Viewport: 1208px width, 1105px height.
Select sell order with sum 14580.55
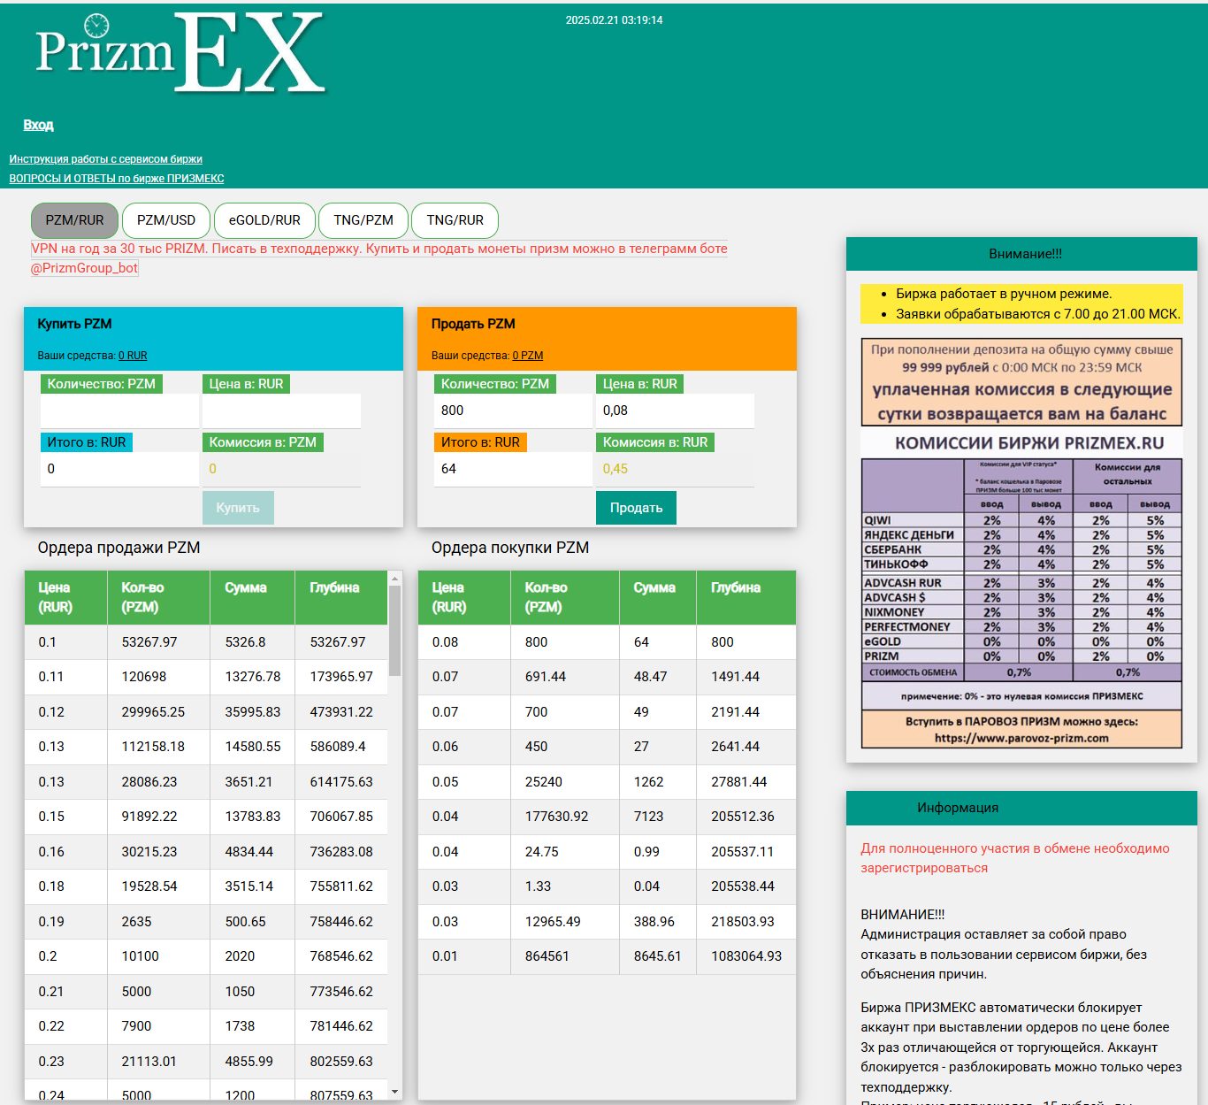253,747
